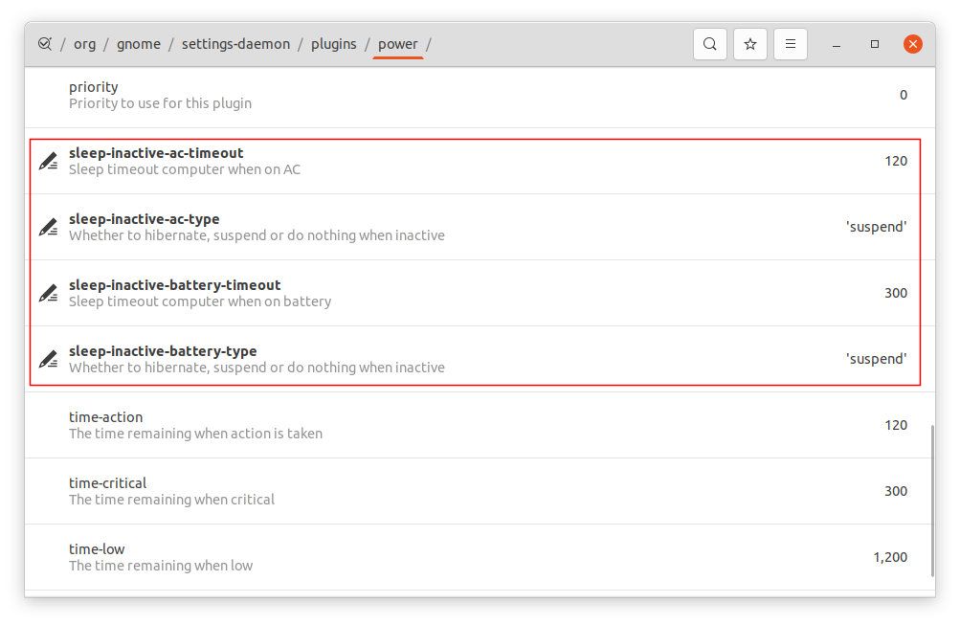Viewport: 960px width, 625px height.
Task: Navigate to plugins in the breadcrumb
Action: (333, 43)
